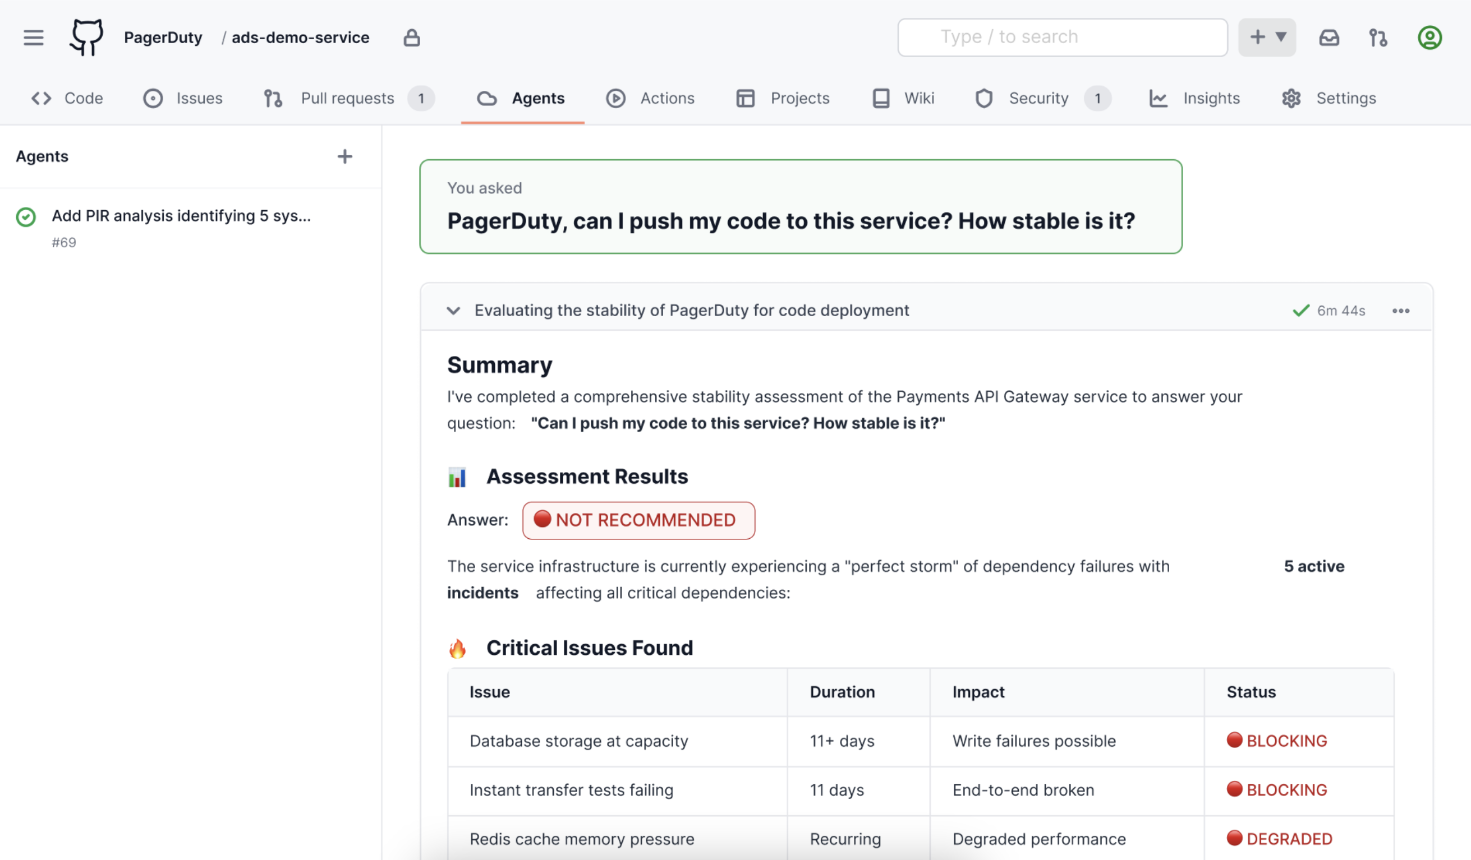Screen dimensions: 1471x860
Task: Go to the Code tab
Action: [x=67, y=98]
